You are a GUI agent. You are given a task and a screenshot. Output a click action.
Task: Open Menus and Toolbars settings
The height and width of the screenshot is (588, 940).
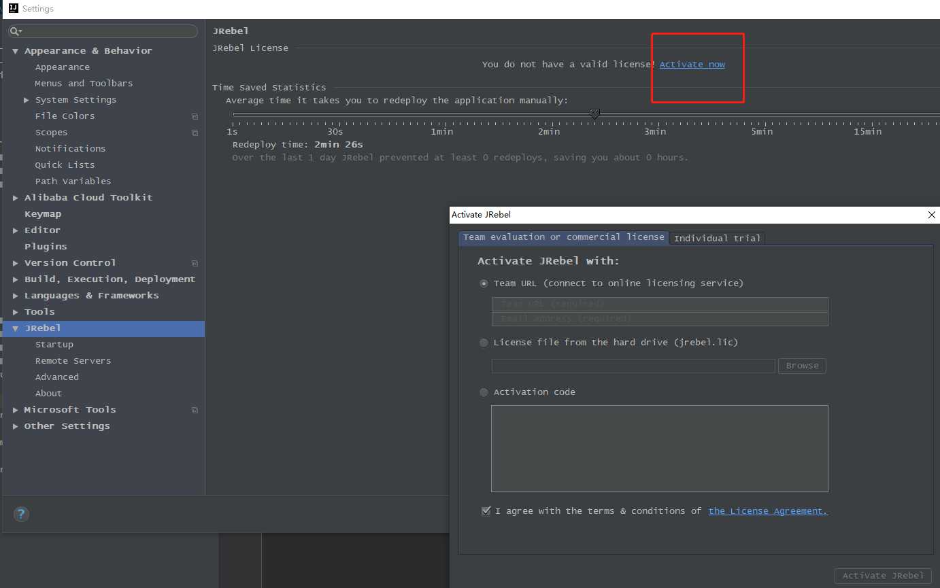[84, 84]
